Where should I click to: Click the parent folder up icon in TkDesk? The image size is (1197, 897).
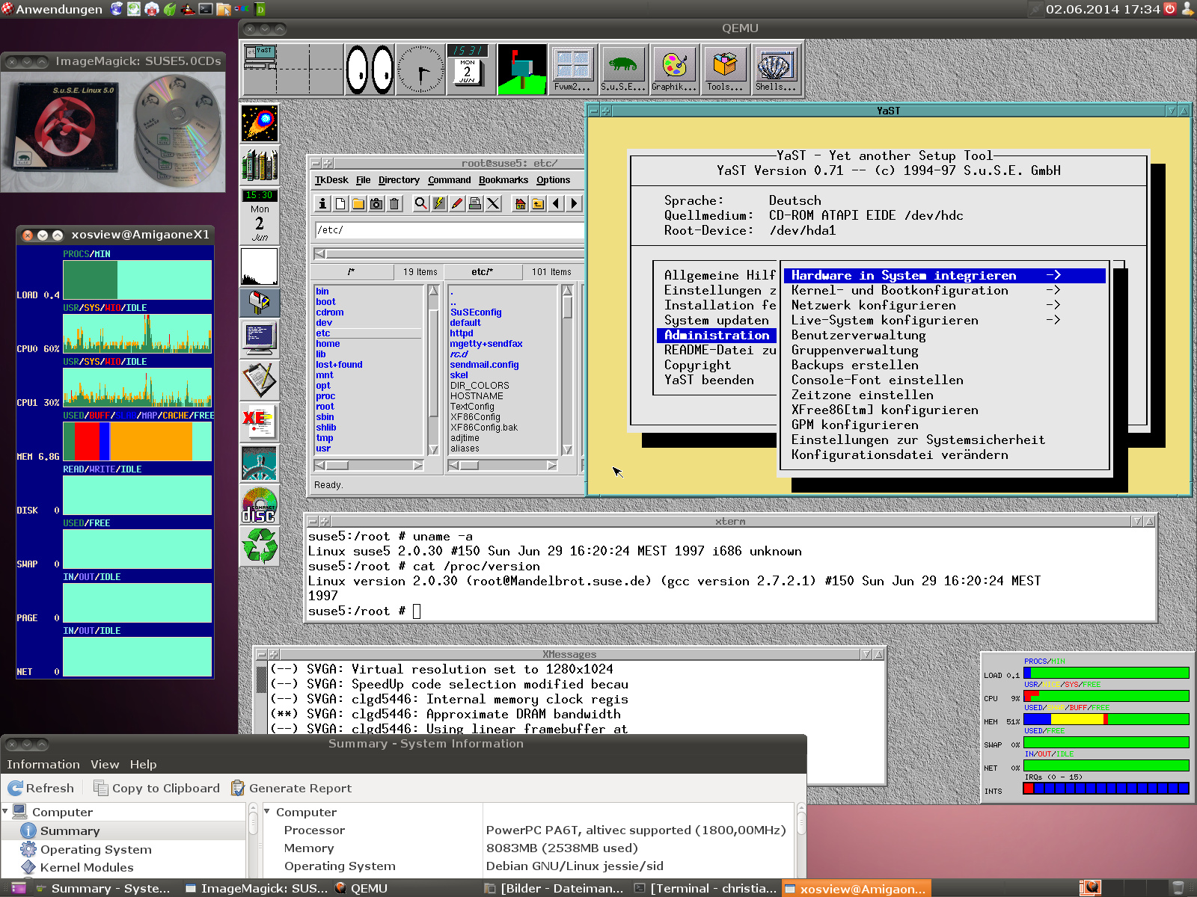(538, 203)
